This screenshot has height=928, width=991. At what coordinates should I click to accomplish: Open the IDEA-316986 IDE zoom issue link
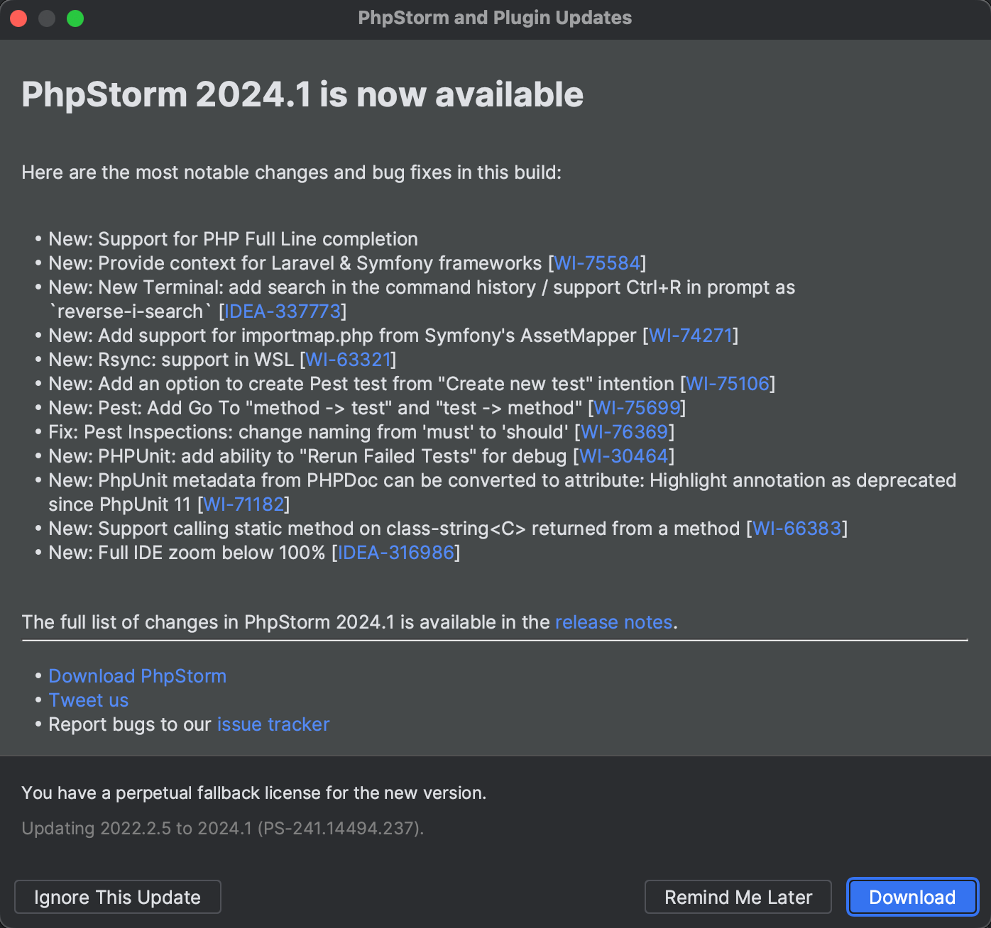(x=395, y=553)
